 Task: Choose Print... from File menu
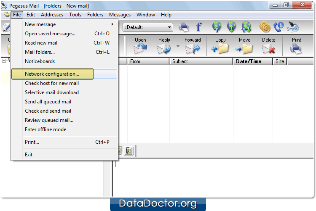pos(64,142)
